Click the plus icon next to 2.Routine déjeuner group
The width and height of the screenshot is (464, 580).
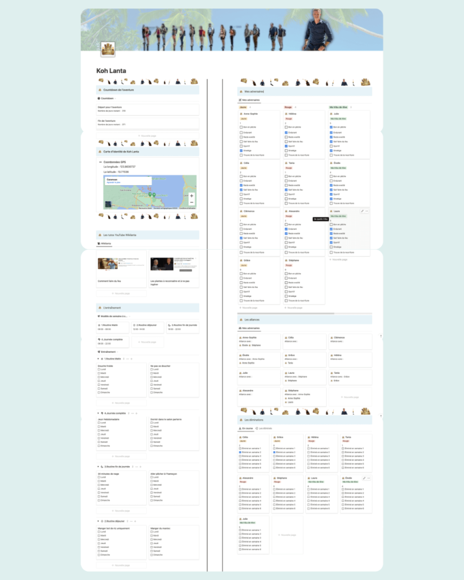click(135, 521)
